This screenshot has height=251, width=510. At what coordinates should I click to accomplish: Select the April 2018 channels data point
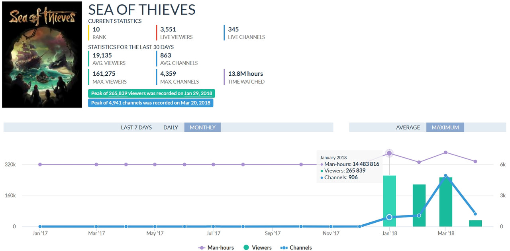475,214
